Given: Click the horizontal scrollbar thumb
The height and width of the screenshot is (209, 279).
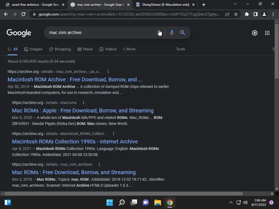Looking at the screenshot, I should click(124, 193).
